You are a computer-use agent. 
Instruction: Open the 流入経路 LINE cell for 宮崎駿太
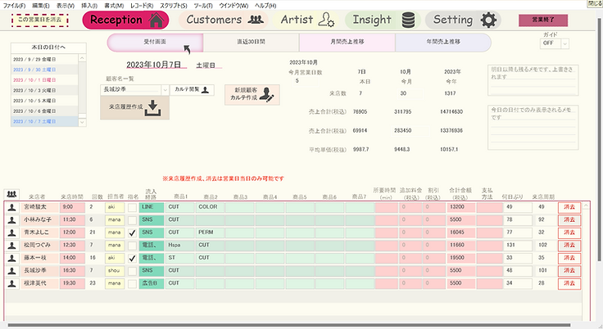[x=152, y=208]
